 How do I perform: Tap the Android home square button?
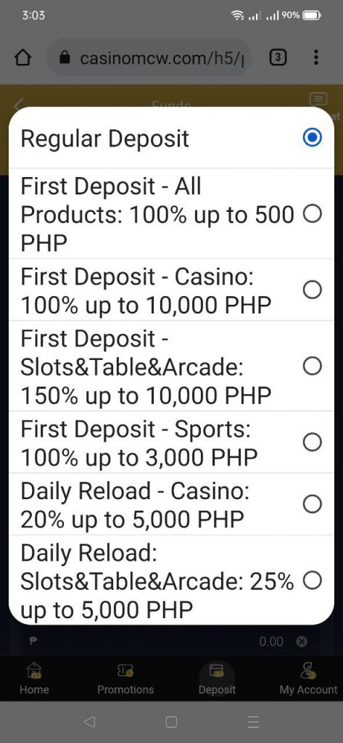point(171,722)
